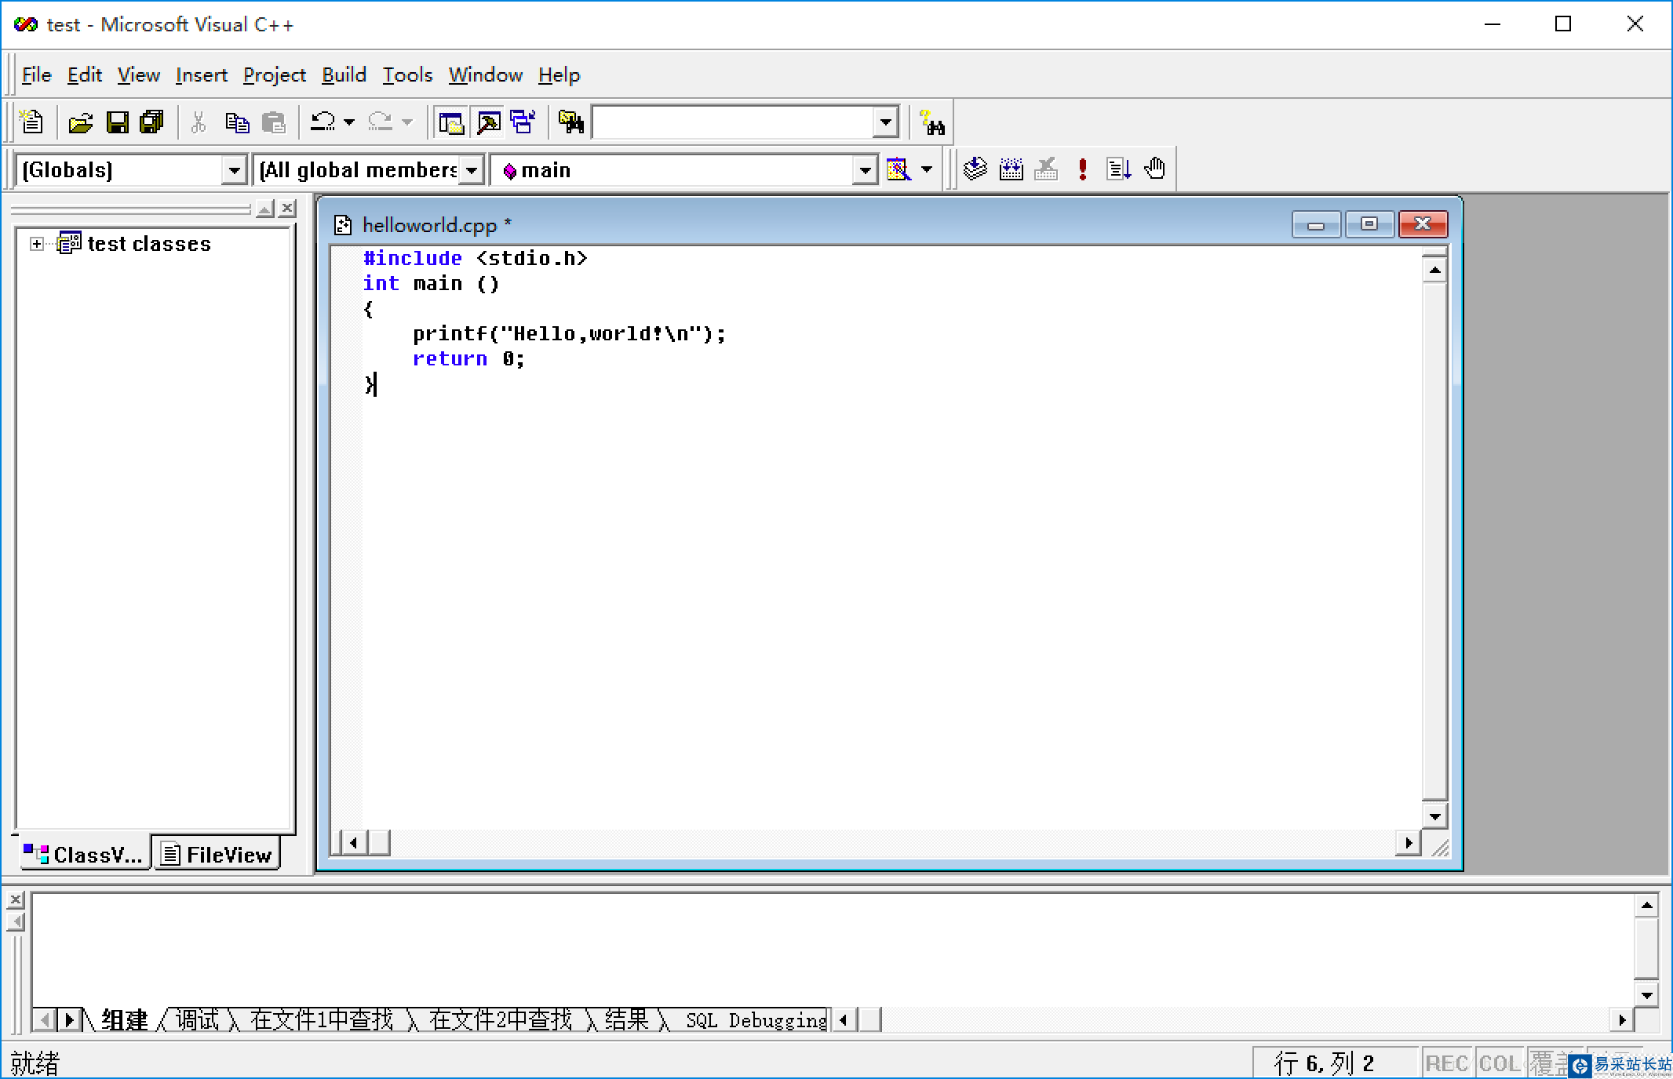This screenshot has height=1079, width=1673.
Task: Select the 调试 output tab
Action: point(196,1019)
